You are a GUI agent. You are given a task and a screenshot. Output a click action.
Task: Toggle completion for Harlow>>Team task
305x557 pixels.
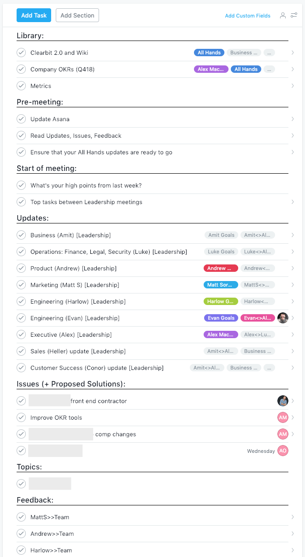[x=21, y=550]
